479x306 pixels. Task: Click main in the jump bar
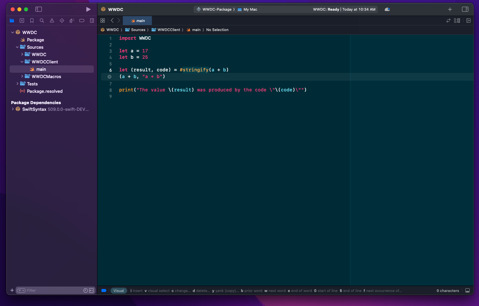pos(193,30)
